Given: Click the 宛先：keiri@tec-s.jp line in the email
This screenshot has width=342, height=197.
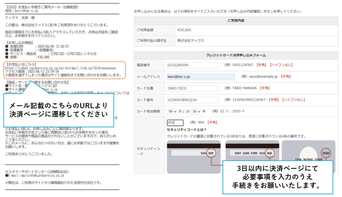Looking at the screenshot, I should tap(21, 10).
